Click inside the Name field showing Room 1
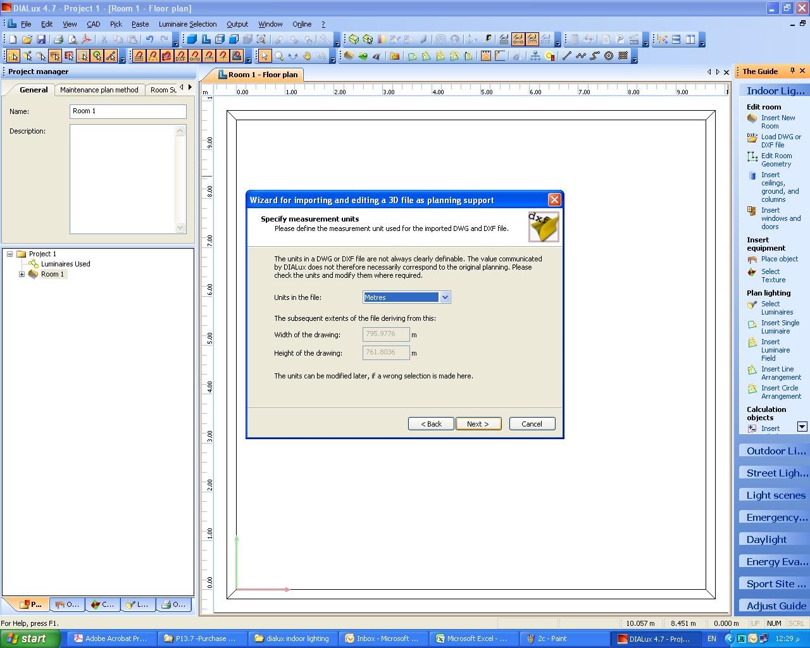Image resolution: width=810 pixels, height=648 pixels. pos(127,111)
